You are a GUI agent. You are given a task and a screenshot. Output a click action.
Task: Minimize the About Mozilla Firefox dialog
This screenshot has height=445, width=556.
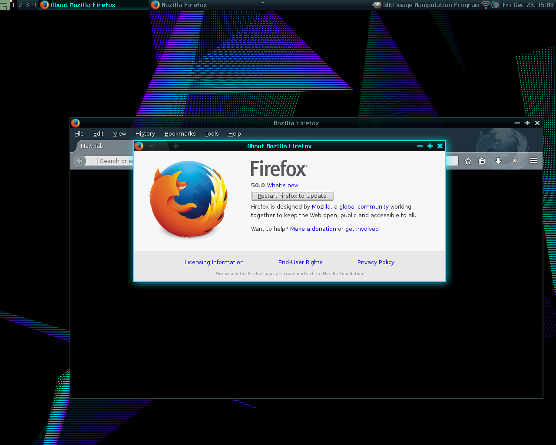point(420,146)
